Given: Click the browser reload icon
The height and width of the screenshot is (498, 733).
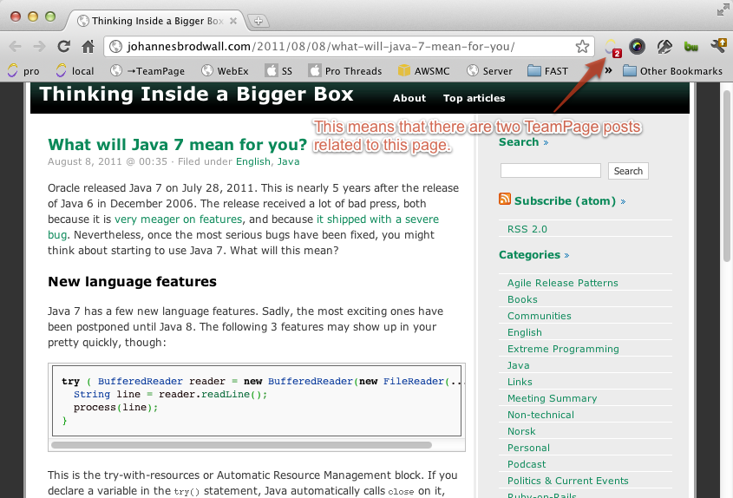Looking at the screenshot, I should [x=63, y=46].
